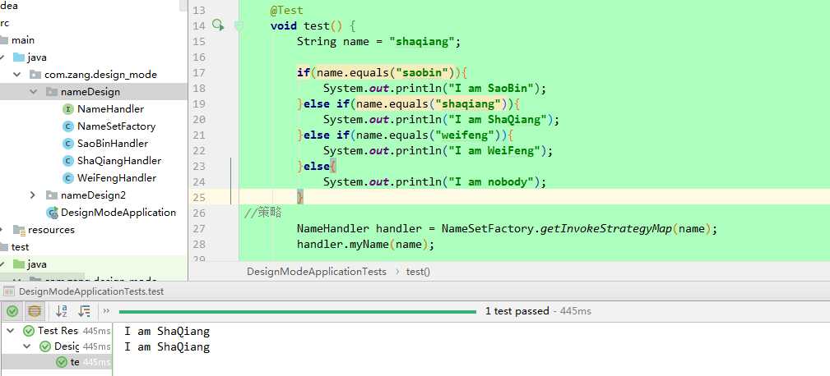This screenshot has height=376, width=830.
Task: Click the passed icon of the te row
Action: point(61,362)
